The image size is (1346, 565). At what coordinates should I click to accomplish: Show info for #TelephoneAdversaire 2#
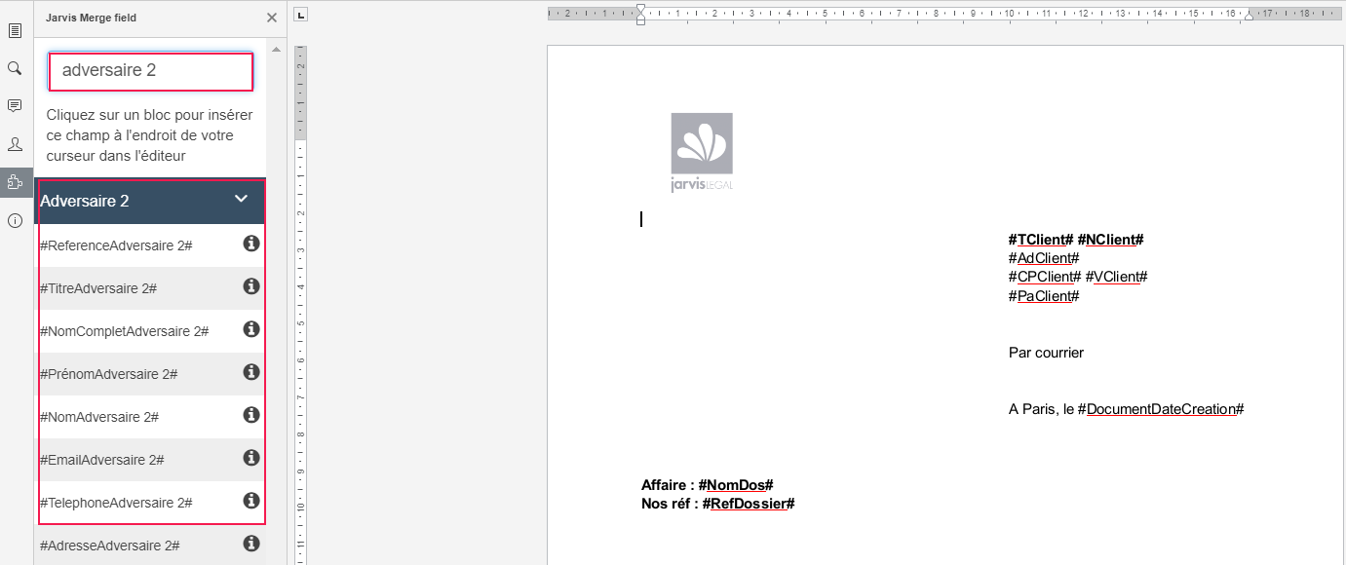250,501
